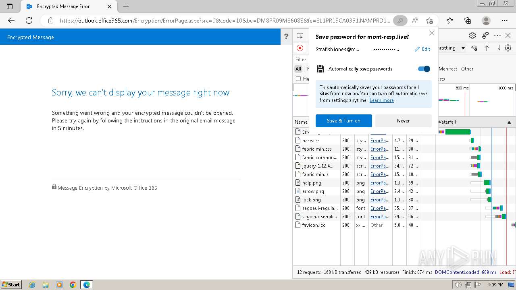The height and width of the screenshot is (290, 516).
Task: Open initiator link for base.css
Action: tap(380, 141)
